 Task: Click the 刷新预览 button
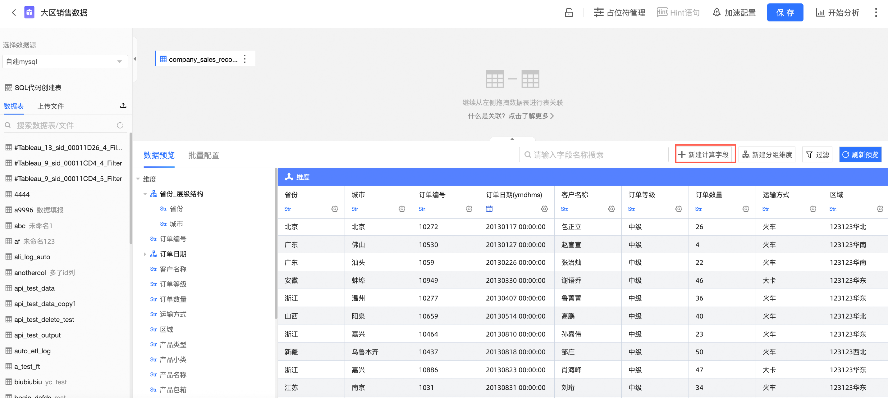(860, 155)
